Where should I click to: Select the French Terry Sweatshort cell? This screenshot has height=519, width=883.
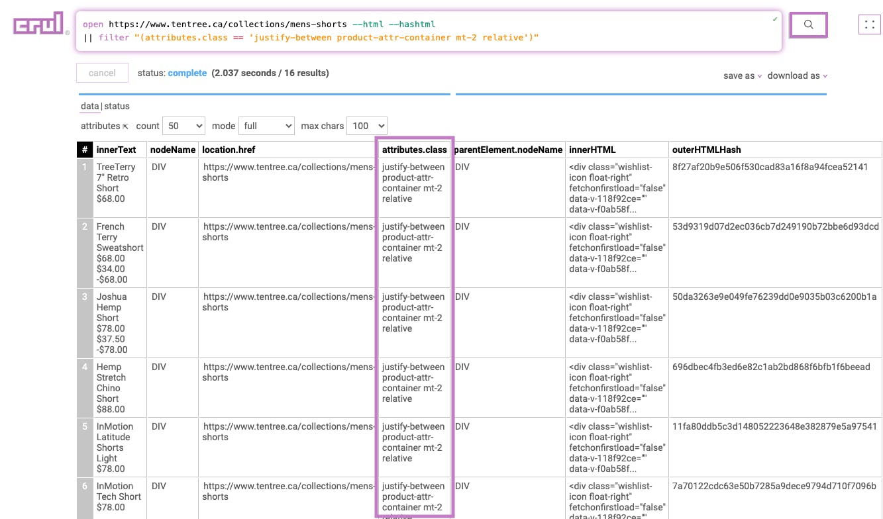pyautogui.click(x=119, y=253)
